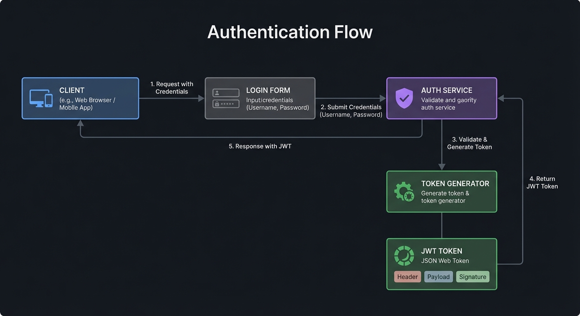Select the username row inside the Login Form icon
The image size is (580, 316).
point(226,93)
